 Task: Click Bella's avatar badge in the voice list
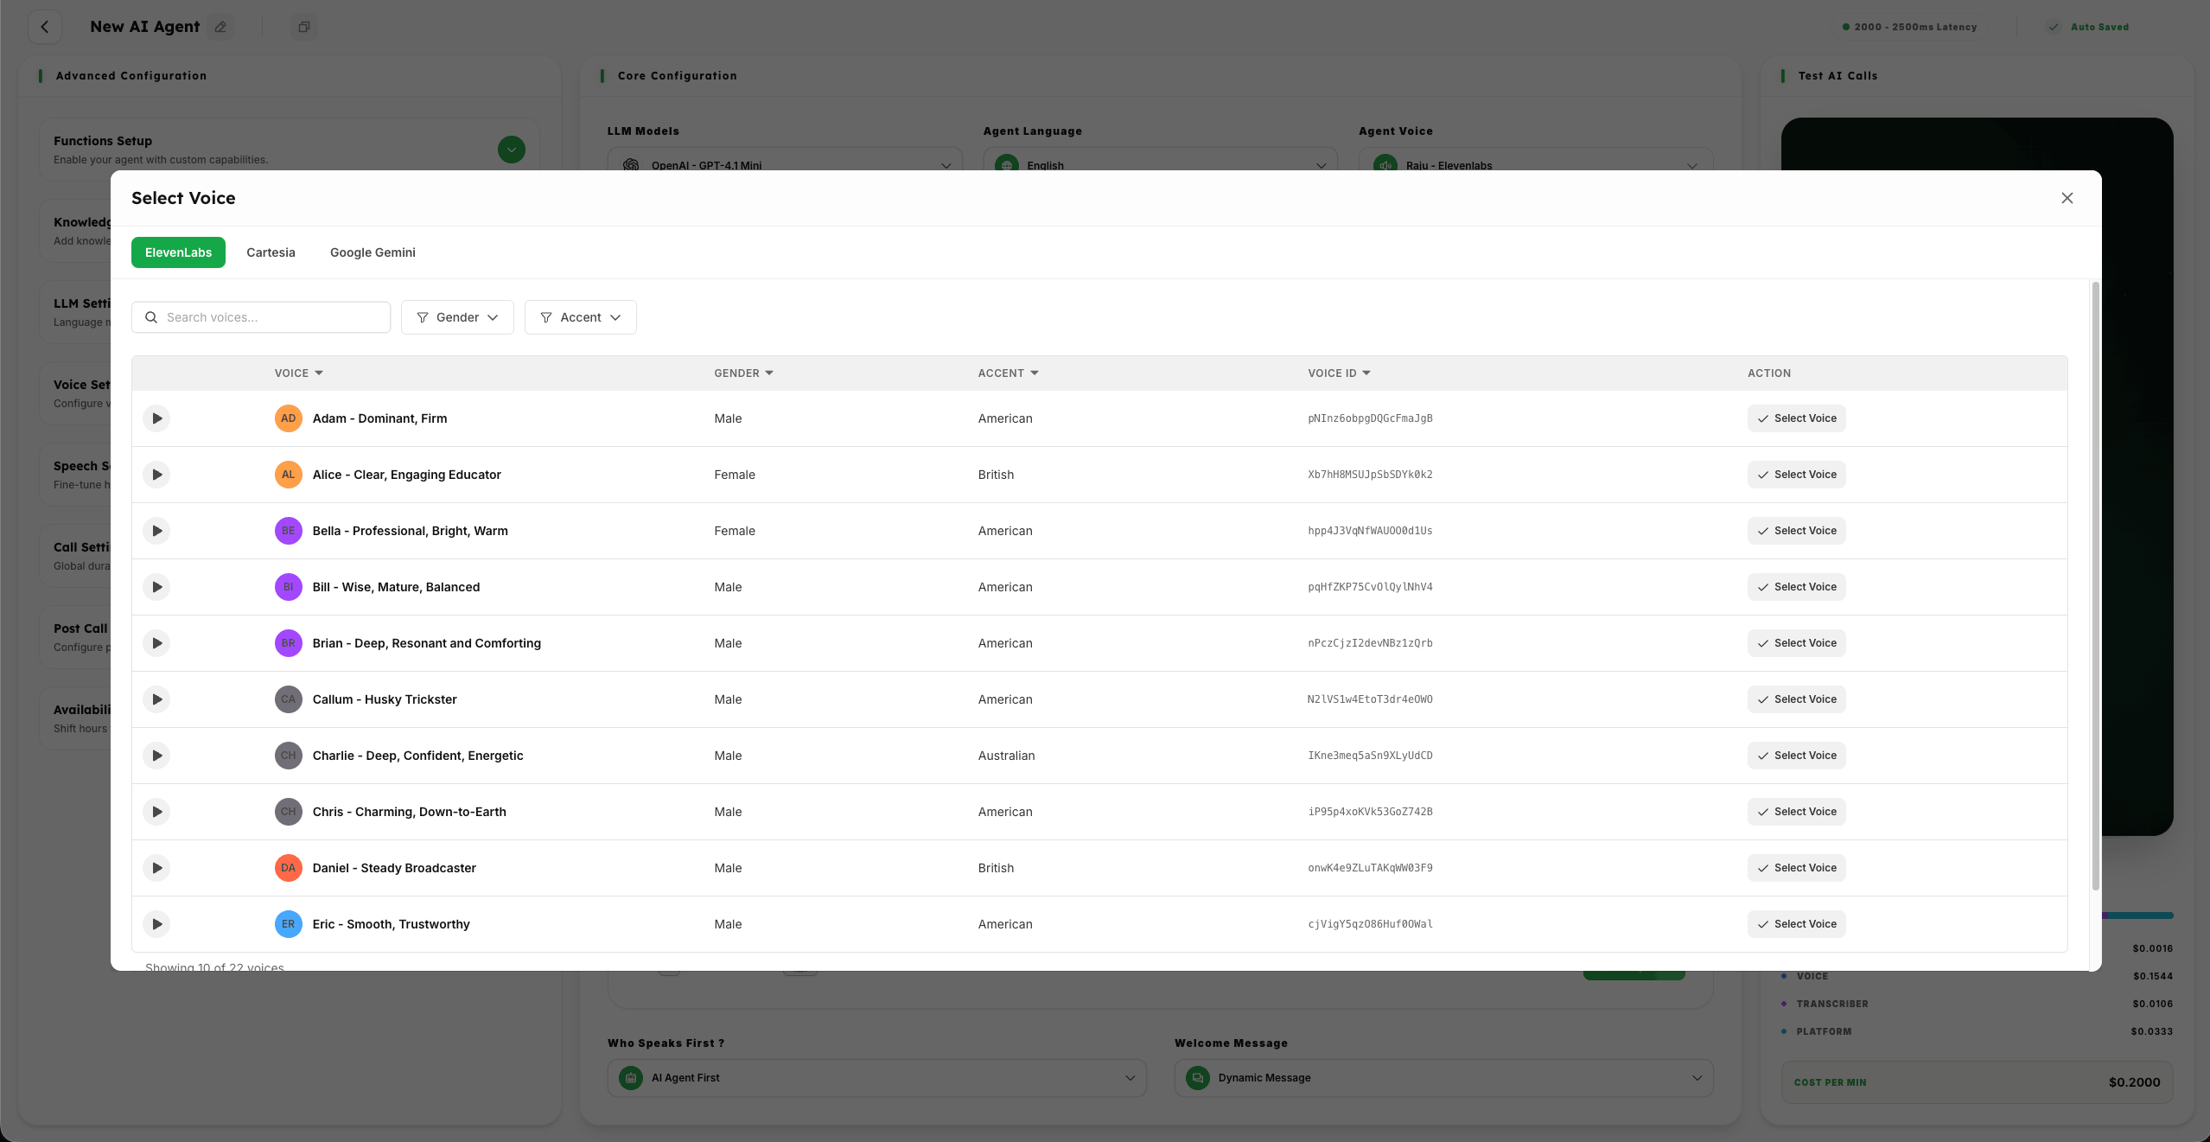289,530
